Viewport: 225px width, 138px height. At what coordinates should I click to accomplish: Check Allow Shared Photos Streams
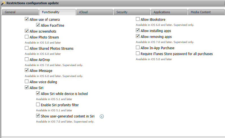[27, 48]
